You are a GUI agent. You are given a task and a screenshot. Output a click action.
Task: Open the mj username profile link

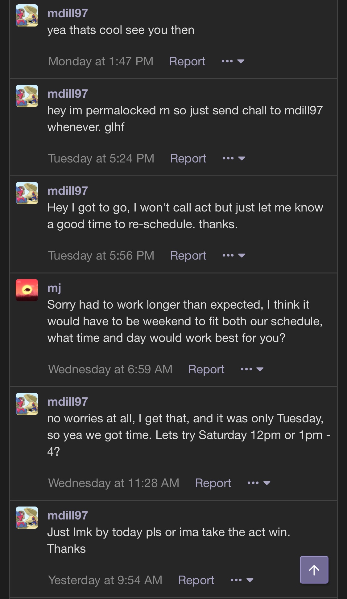click(x=54, y=288)
